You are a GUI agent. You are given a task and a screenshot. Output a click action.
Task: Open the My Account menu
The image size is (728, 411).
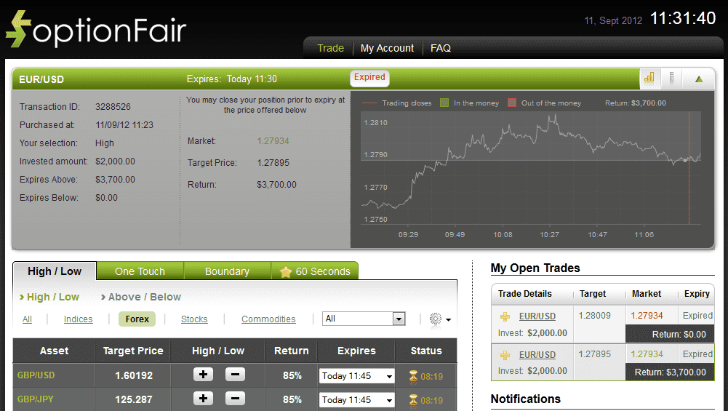click(387, 48)
